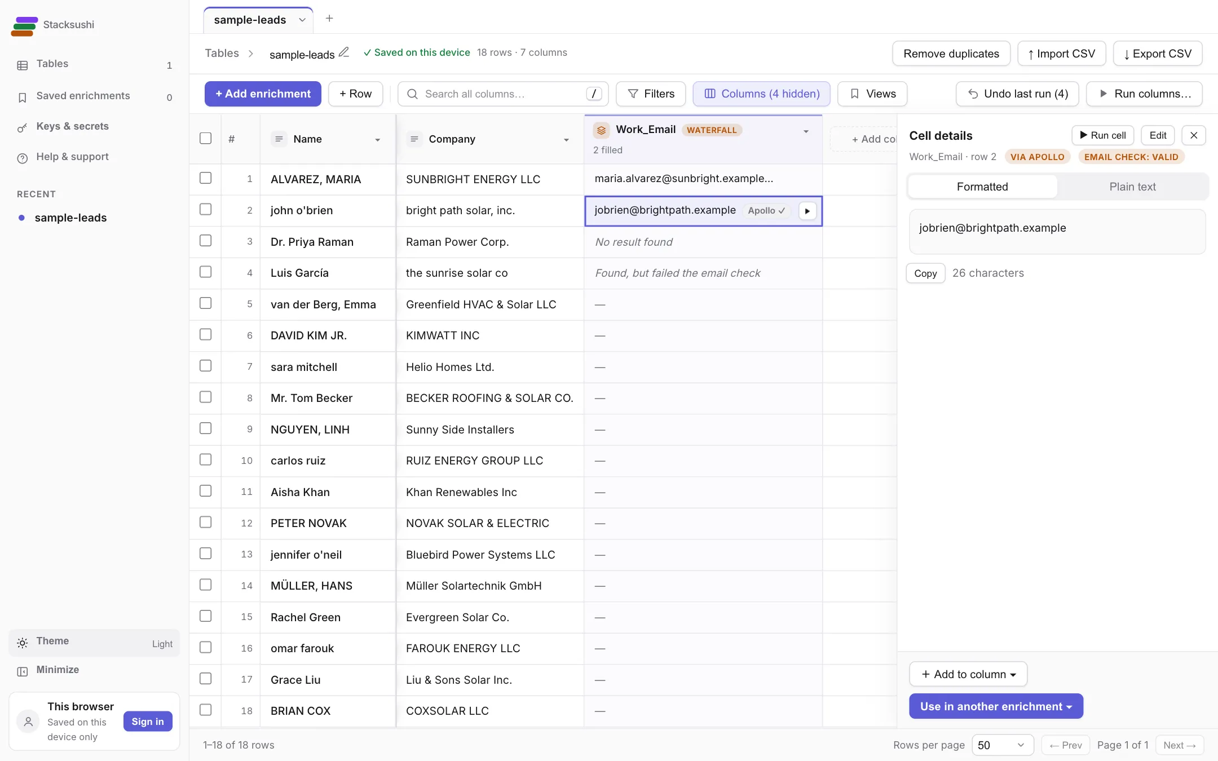This screenshot has width=1218, height=761.
Task: Click the search magnifier icon
Action: [x=413, y=94]
